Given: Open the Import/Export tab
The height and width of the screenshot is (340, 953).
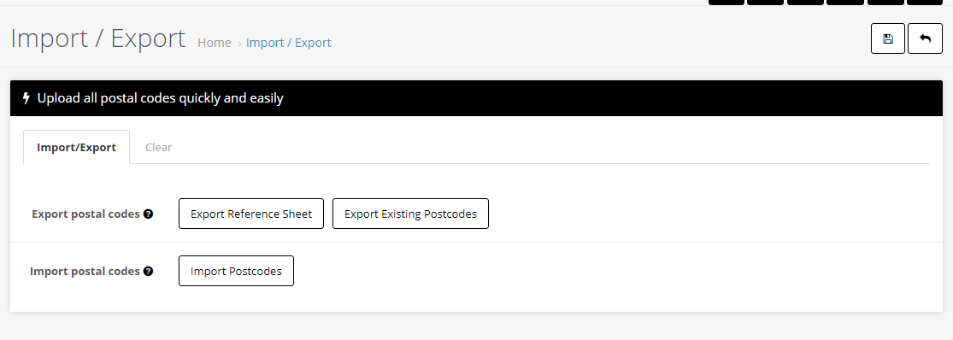Looking at the screenshot, I should tap(77, 147).
